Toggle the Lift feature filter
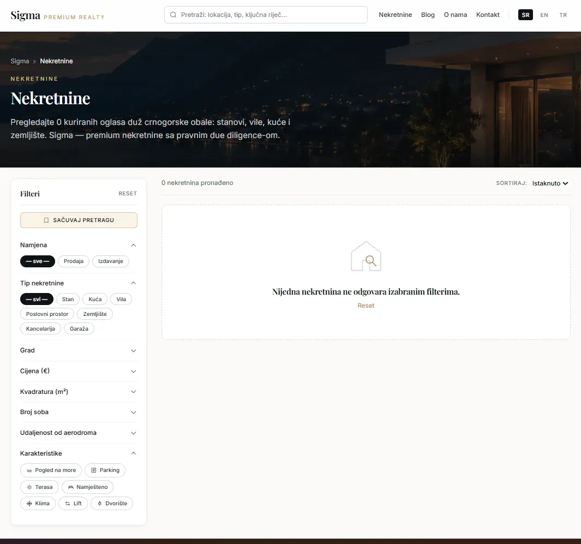The height and width of the screenshot is (544, 581). click(x=73, y=503)
